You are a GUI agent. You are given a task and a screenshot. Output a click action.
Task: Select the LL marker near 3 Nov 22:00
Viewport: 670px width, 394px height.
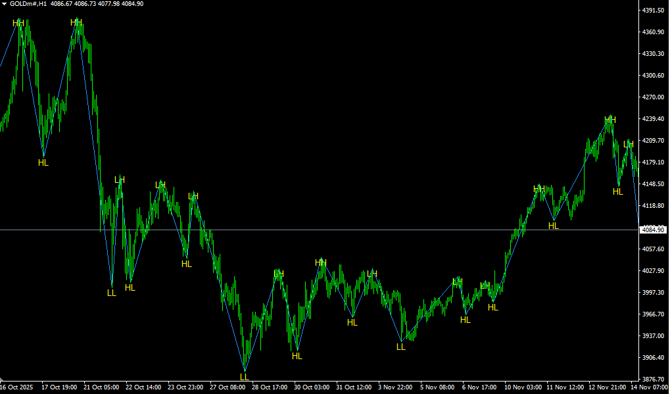tap(400, 346)
